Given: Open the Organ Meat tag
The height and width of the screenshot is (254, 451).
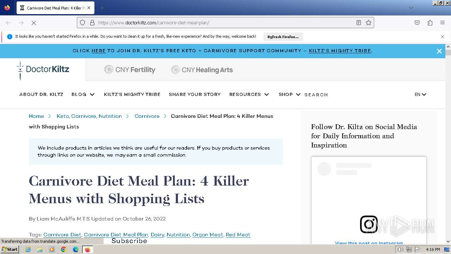Looking at the screenshot, I should pyautogui.click(x=208, y=235).
